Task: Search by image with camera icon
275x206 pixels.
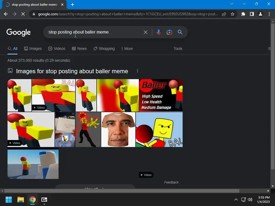Action: pyautogui.click(x=169, y=32)
